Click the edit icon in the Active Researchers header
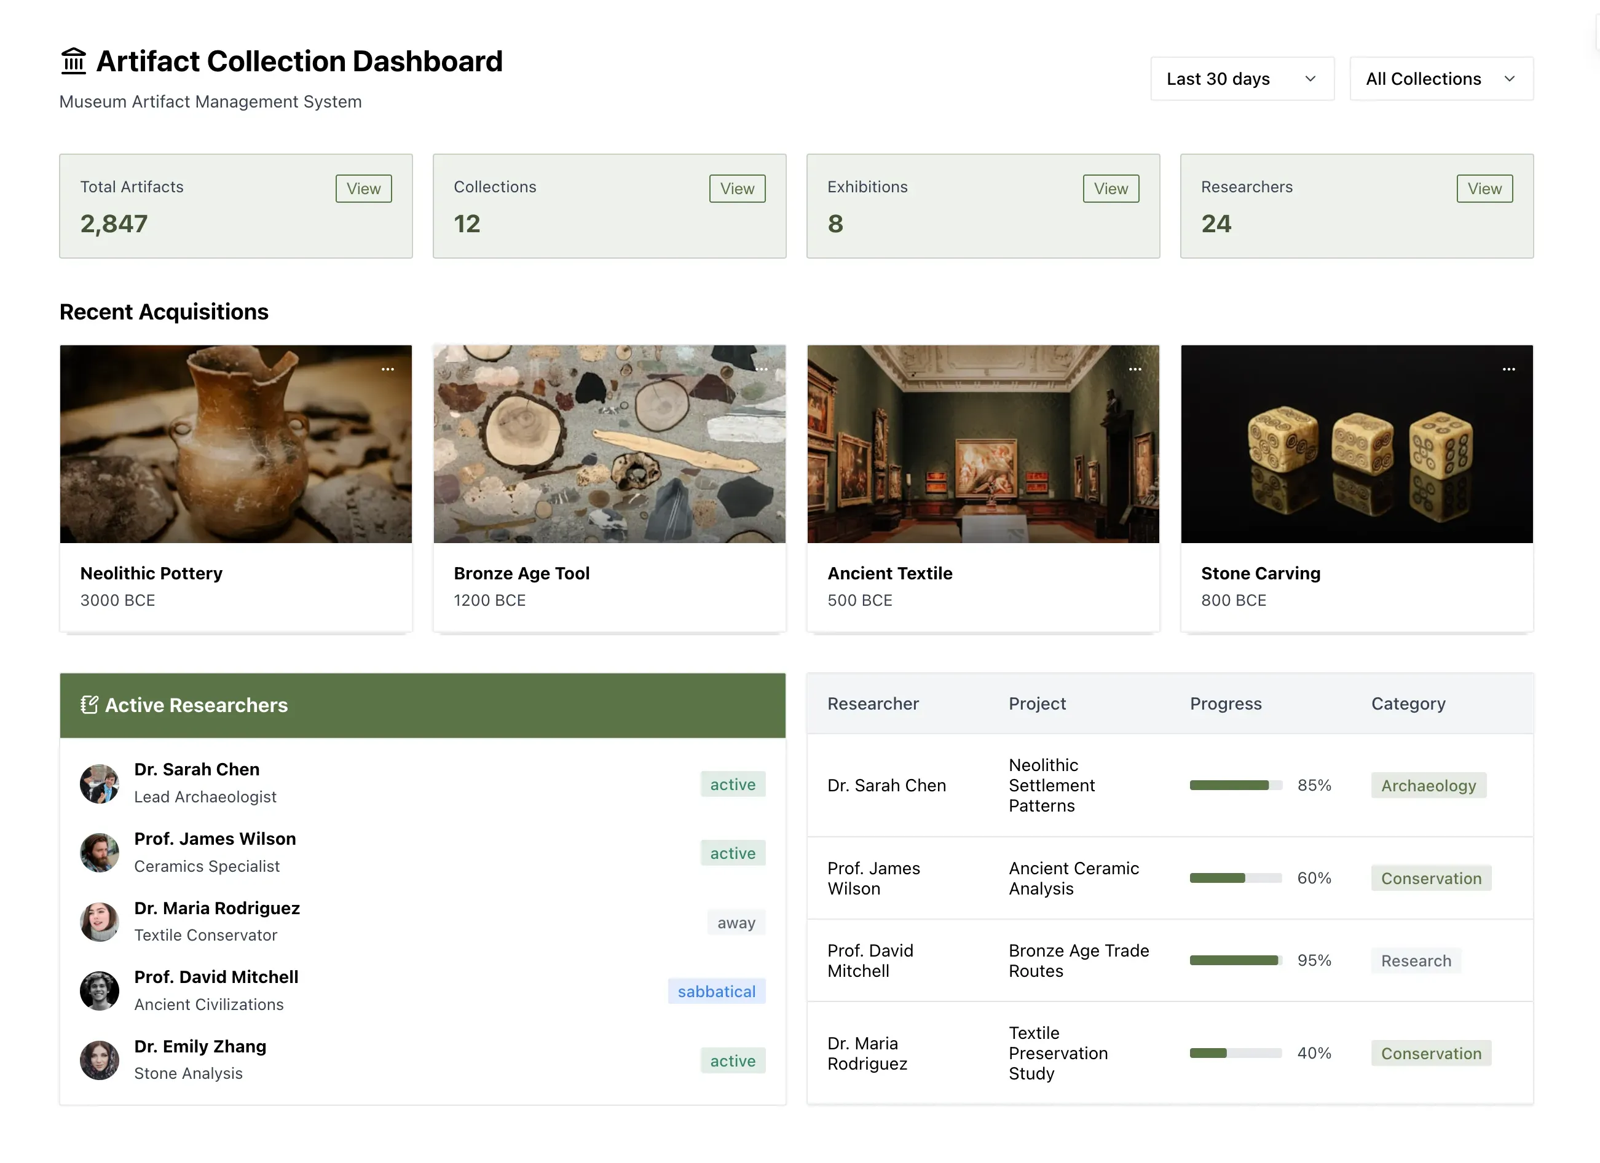The width and height of the screenshot is (1600, 1163). [89, 705]
